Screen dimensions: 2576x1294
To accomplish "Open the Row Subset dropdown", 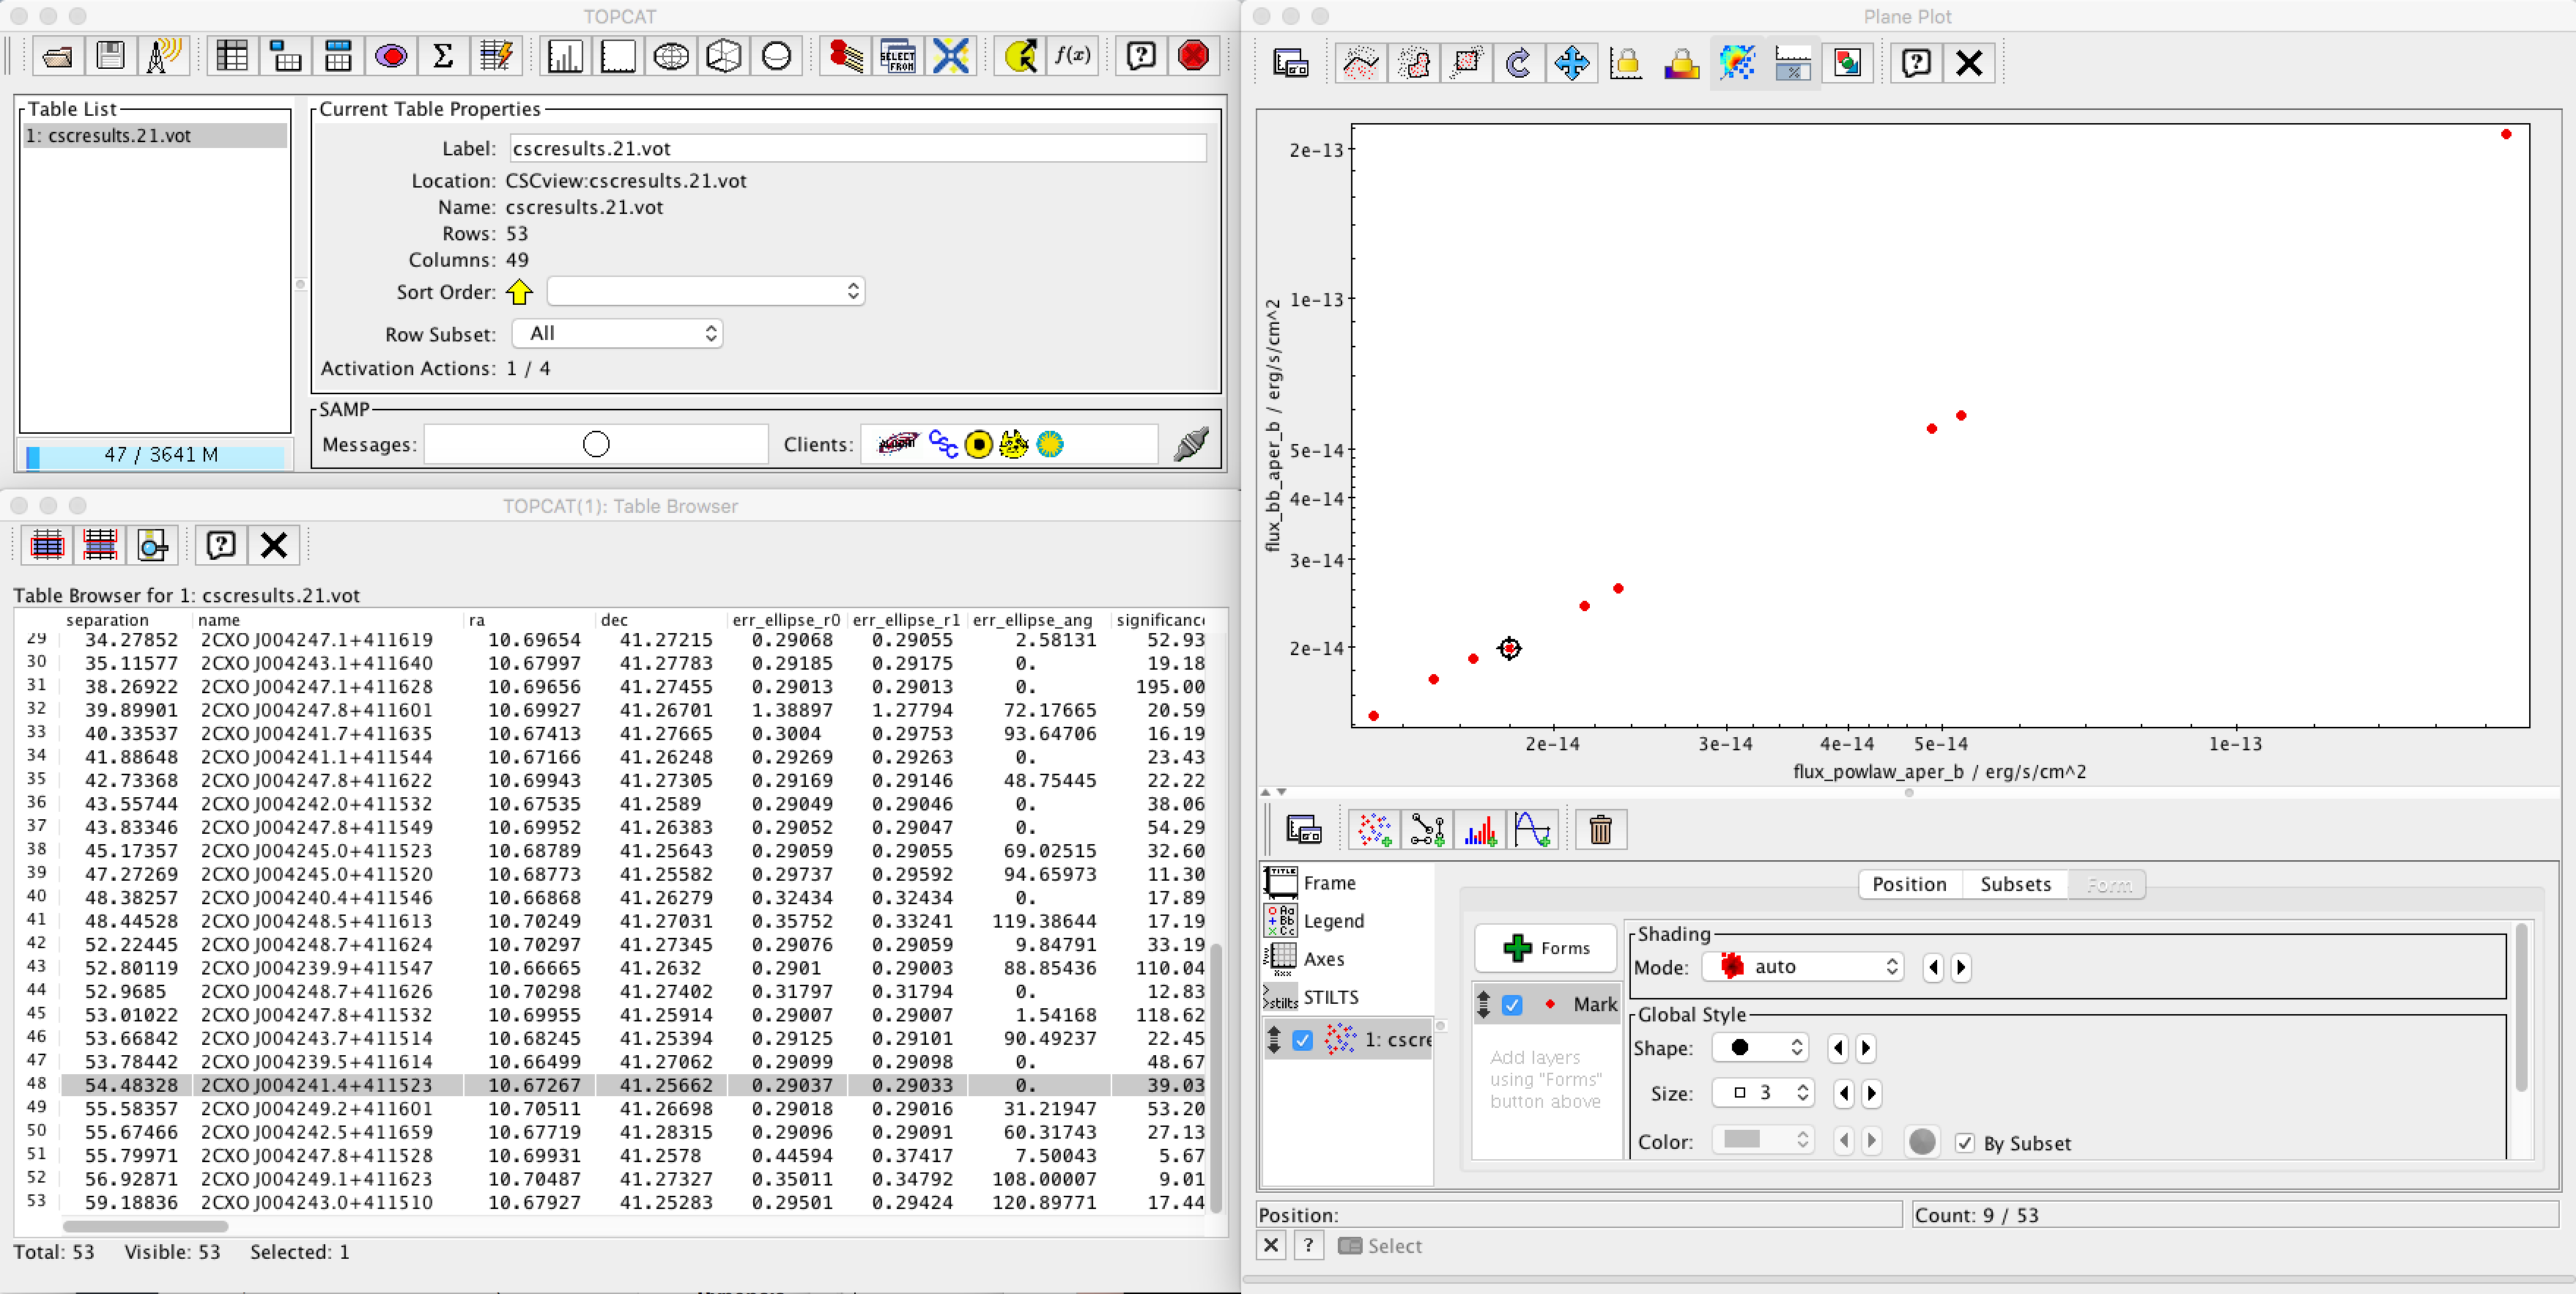I will tap(617, 334).
